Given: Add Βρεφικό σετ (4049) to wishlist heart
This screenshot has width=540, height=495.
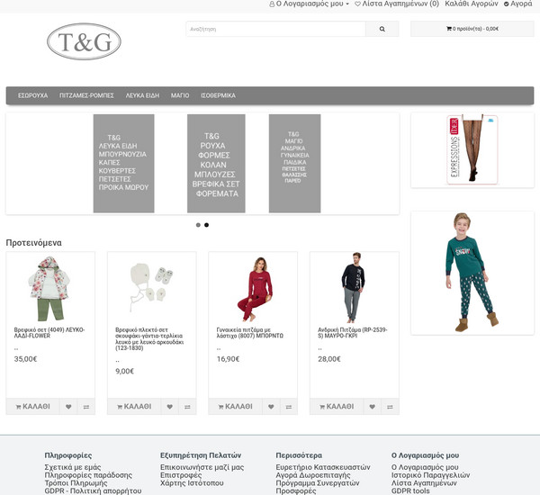Looking at the screenshot, I should pos(68,407).
